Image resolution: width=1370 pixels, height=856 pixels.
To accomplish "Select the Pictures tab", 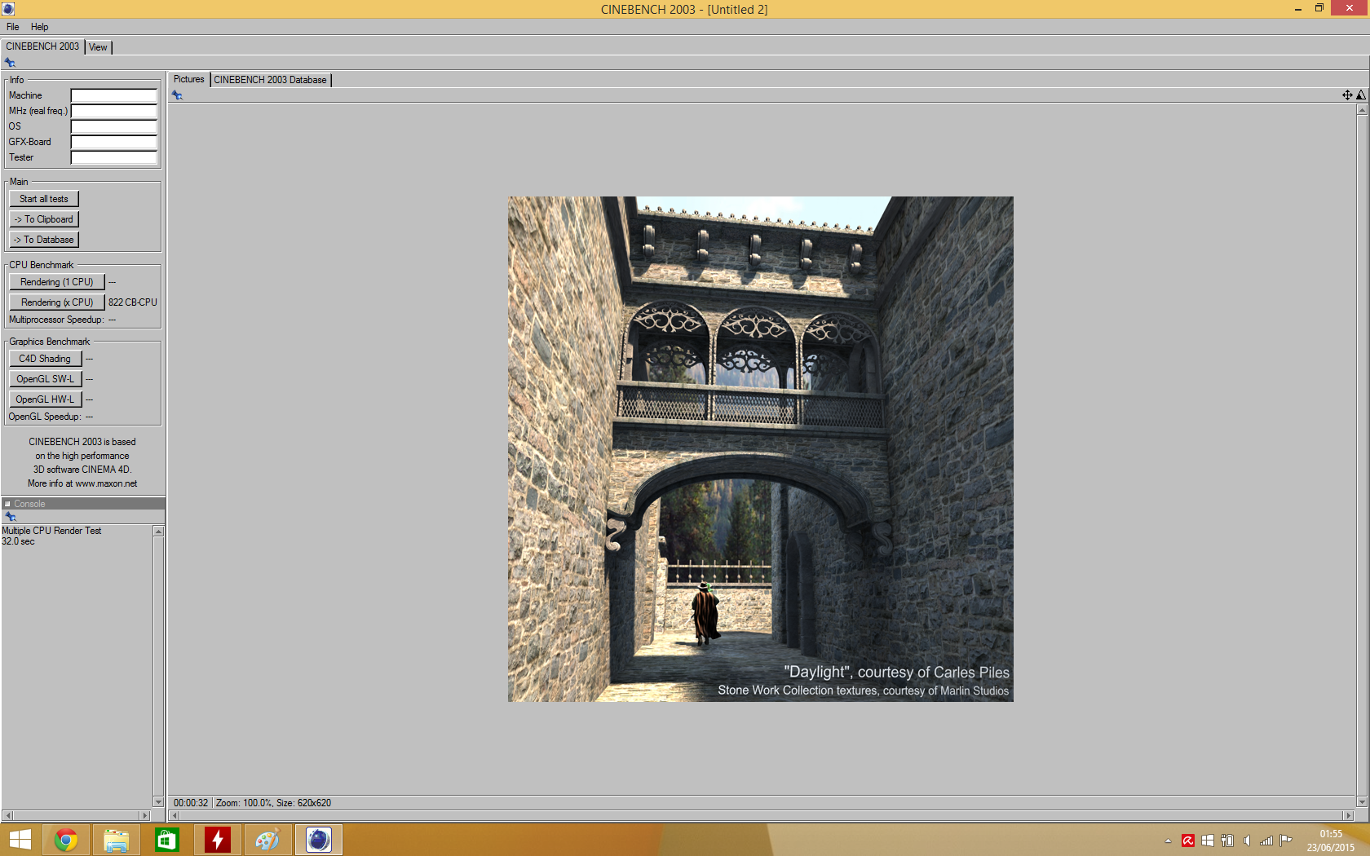I will [x=189, y=79].
